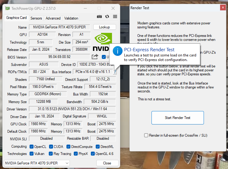Image resolution: width=228 pixels, height=169 pixels.
Task: Click the Digital Signature value WHQL
Action: (x=102, y=116)
